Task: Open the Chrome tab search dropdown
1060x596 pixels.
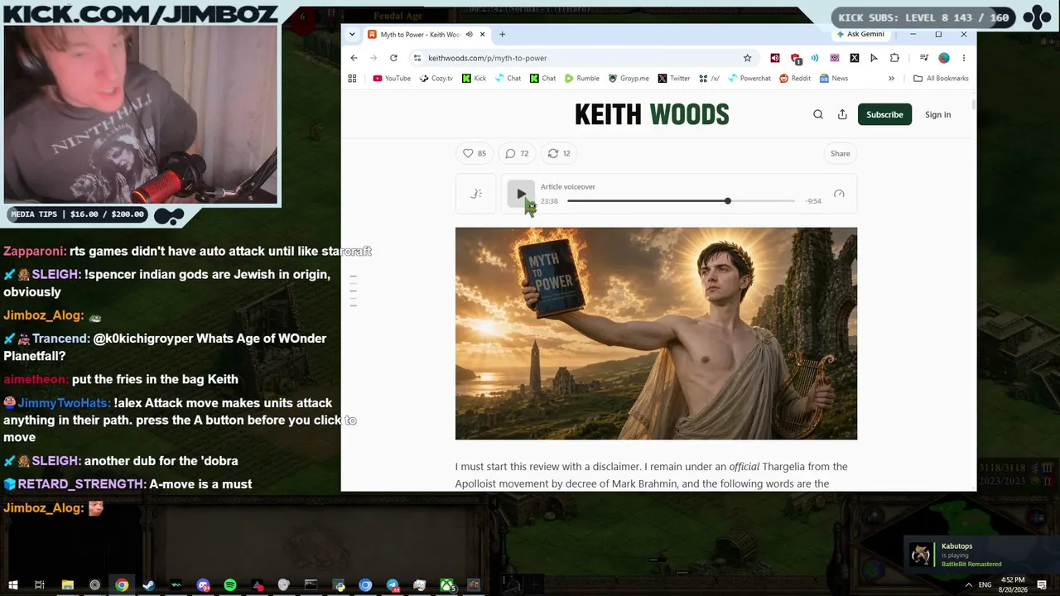Action: (352, 35)
